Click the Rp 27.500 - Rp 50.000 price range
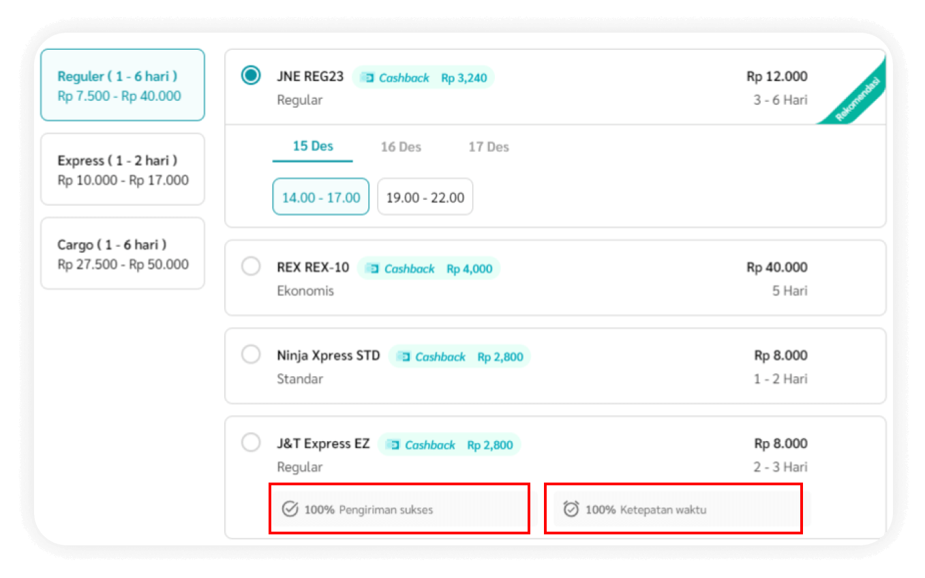This screenshot has width=925, height=578. coord(123,264)
